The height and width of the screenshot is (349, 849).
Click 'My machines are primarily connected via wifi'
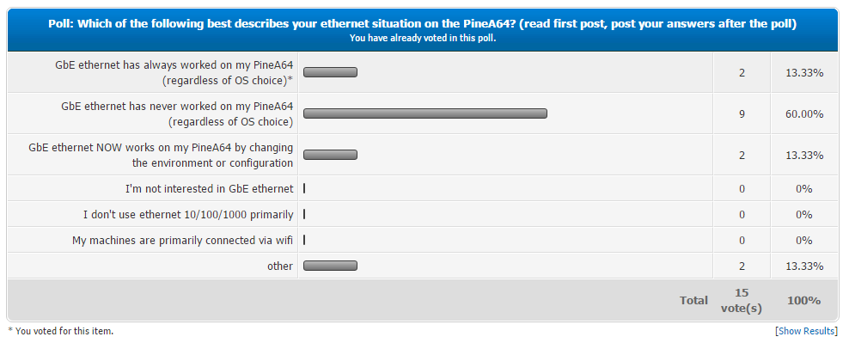click(182, 240)
